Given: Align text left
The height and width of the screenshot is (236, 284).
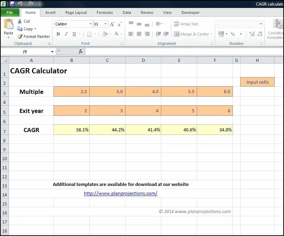Looking at the screenshot, I should 131,34.
